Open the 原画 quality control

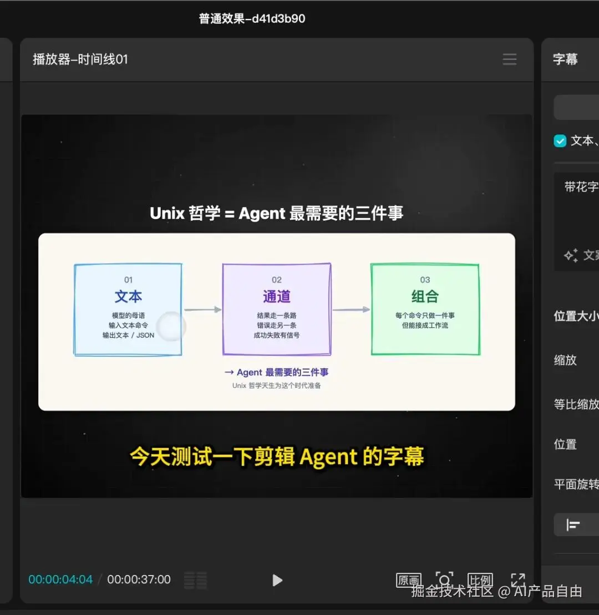[x=408, y=579]
